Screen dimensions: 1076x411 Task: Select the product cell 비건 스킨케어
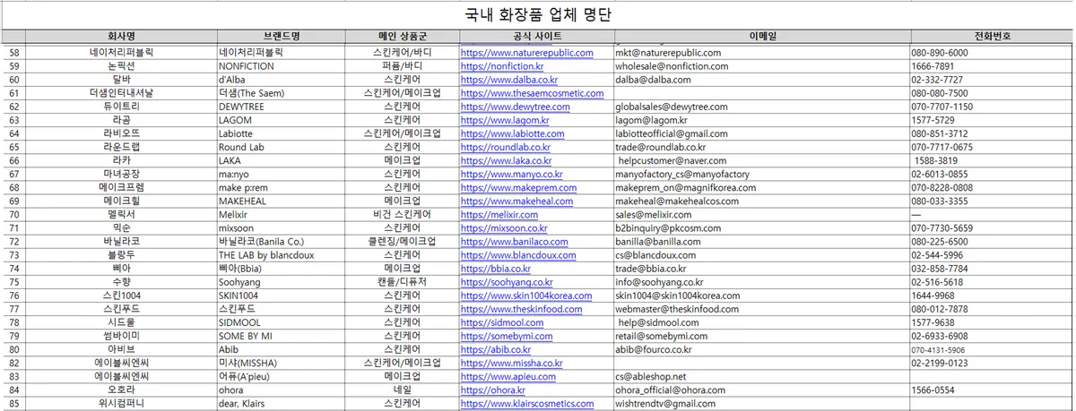404,215
